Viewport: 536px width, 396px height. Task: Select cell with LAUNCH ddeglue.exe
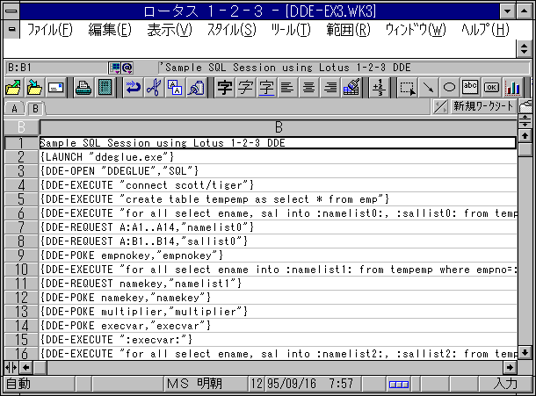click(279, 157)
